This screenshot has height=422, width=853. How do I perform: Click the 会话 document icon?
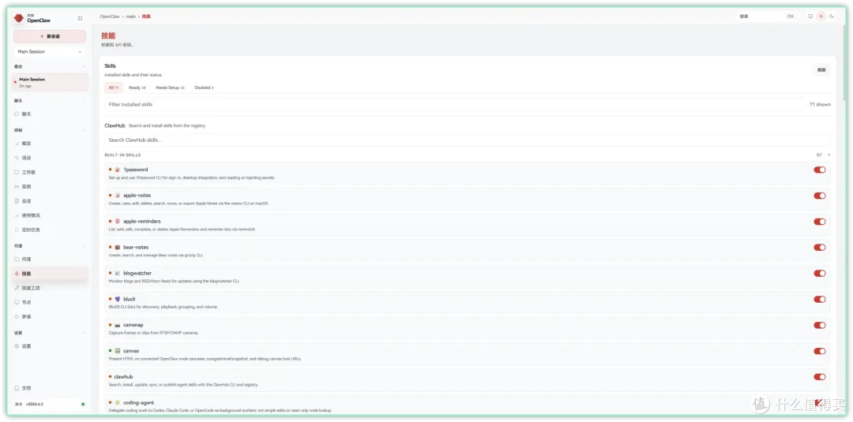point(17,201)
